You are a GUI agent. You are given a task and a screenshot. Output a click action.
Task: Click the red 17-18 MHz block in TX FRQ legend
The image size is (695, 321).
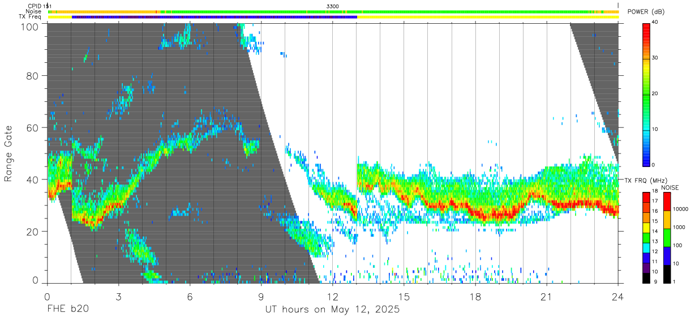(x=646, y=197)
